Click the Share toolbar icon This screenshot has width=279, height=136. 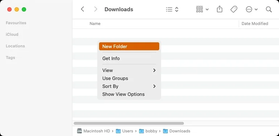[219, 9]
